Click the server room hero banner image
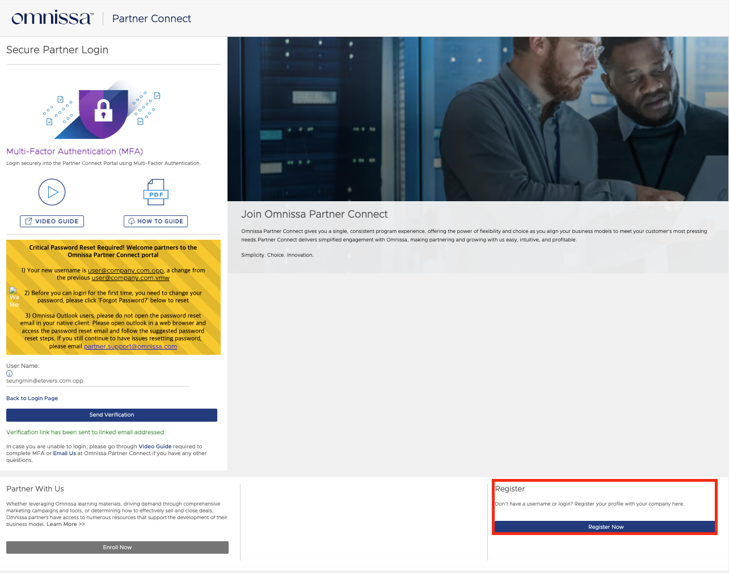Screen dimensions: 729x573 (x=478, y=119)
